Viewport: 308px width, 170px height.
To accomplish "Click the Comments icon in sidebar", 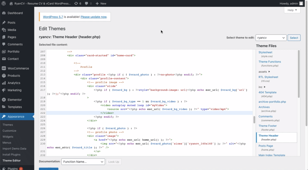I will (x=4, y=44).
